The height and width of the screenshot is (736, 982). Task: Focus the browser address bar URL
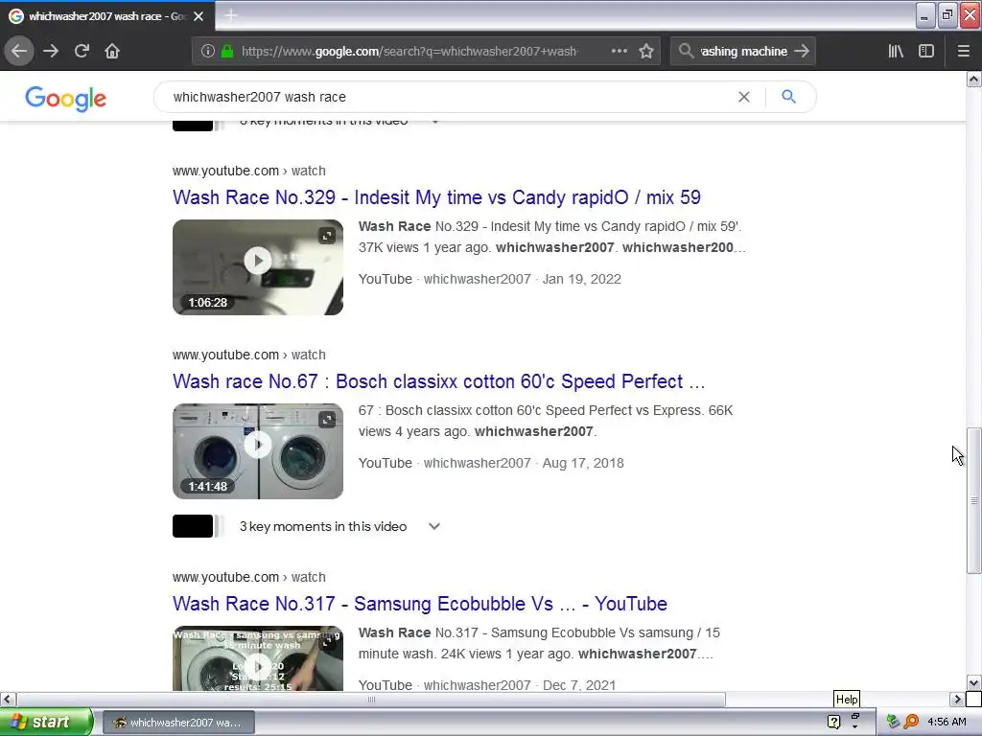(409, 52)
